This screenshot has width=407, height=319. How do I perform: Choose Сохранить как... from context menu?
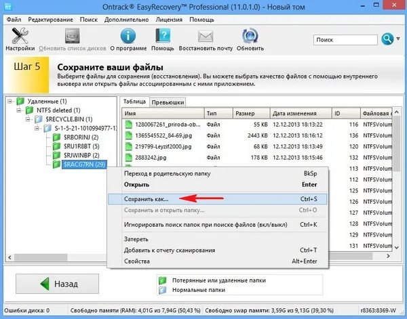[218, 199]
